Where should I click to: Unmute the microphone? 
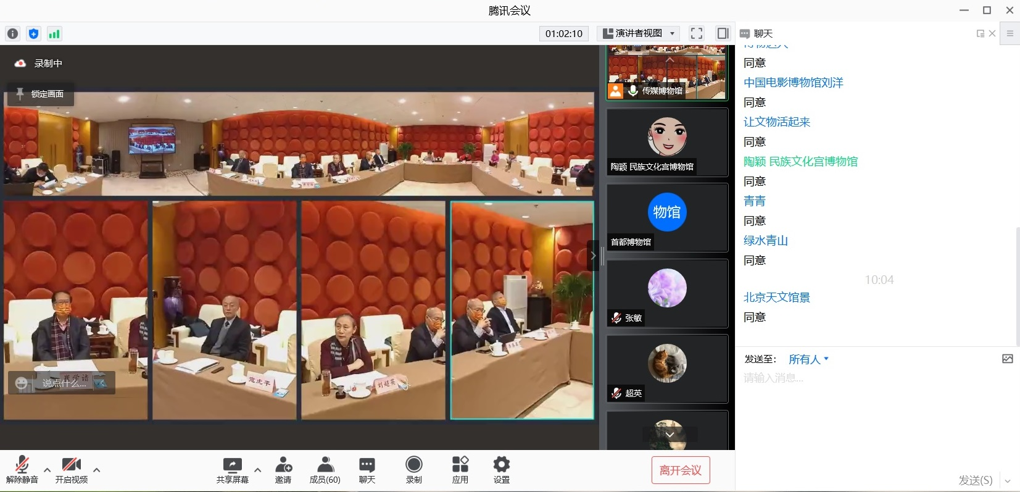22,470
